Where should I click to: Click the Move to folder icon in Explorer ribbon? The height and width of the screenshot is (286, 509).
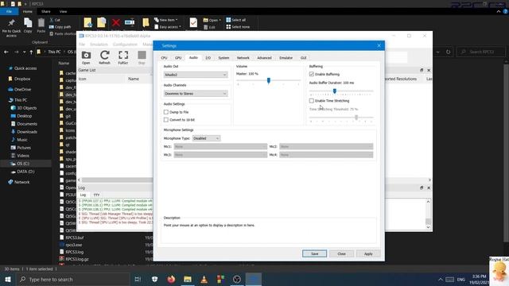tap(87, 23)
